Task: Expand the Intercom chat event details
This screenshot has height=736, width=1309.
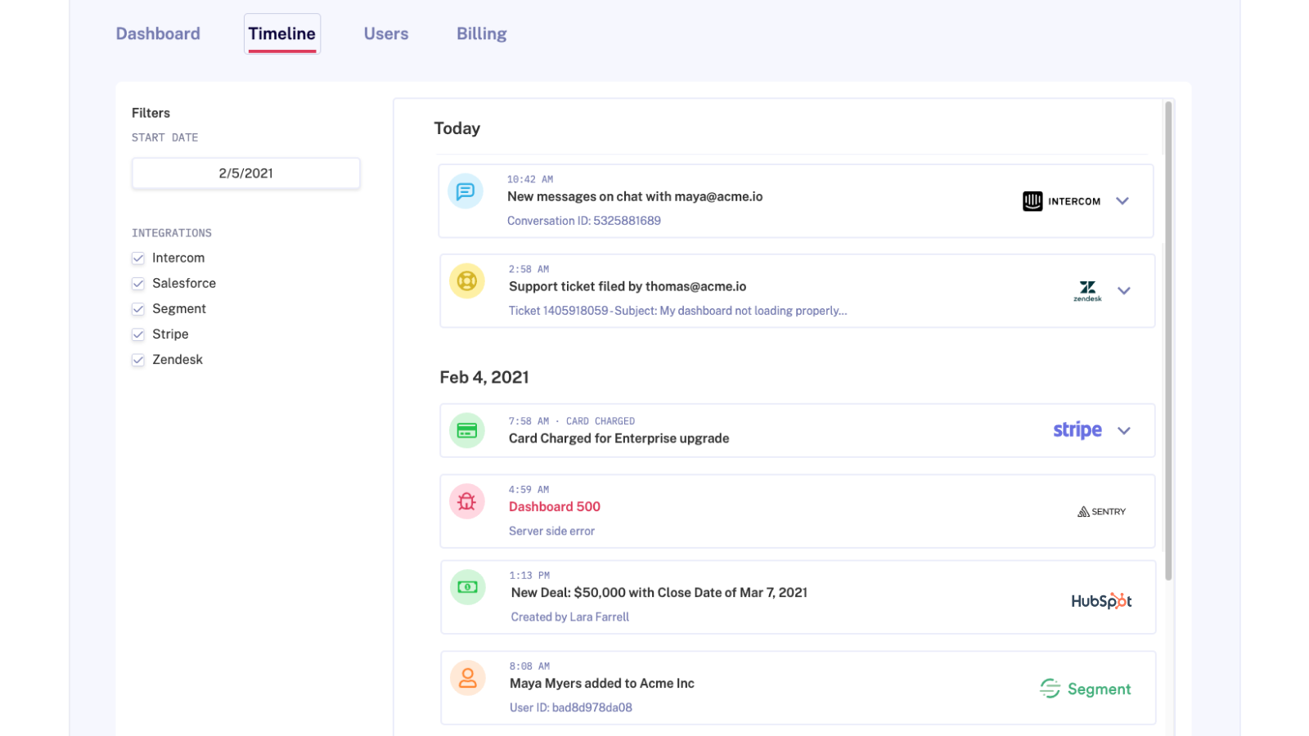Action: tap(1122, 201)
